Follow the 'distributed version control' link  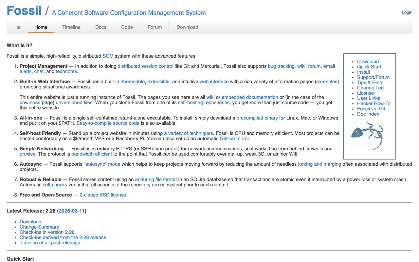146,66
